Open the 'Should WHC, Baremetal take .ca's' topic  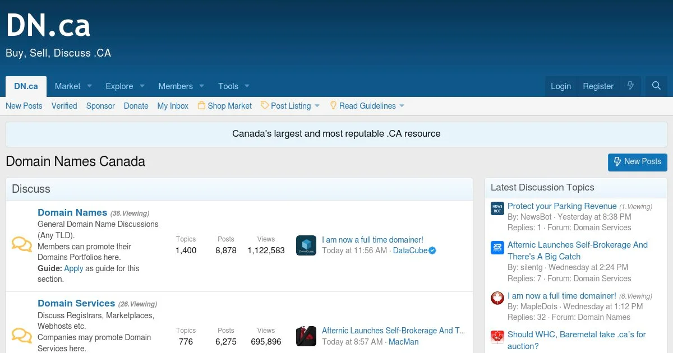tap(577, 340)
